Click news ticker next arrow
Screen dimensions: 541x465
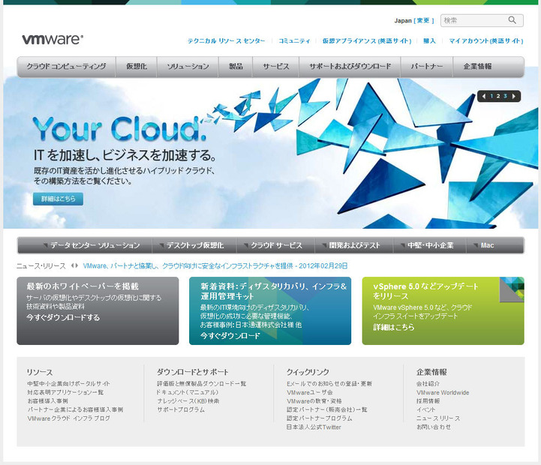(77, 265)
